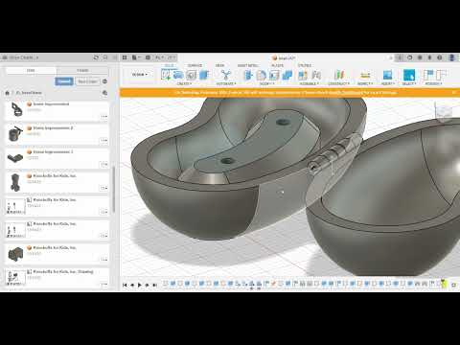Select the Joint tool
This screenshot has height=345, width=460.
tap(316, 75)
